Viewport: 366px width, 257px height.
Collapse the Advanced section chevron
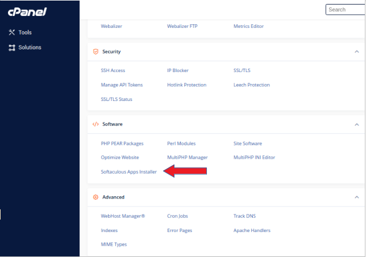point(357,197)
